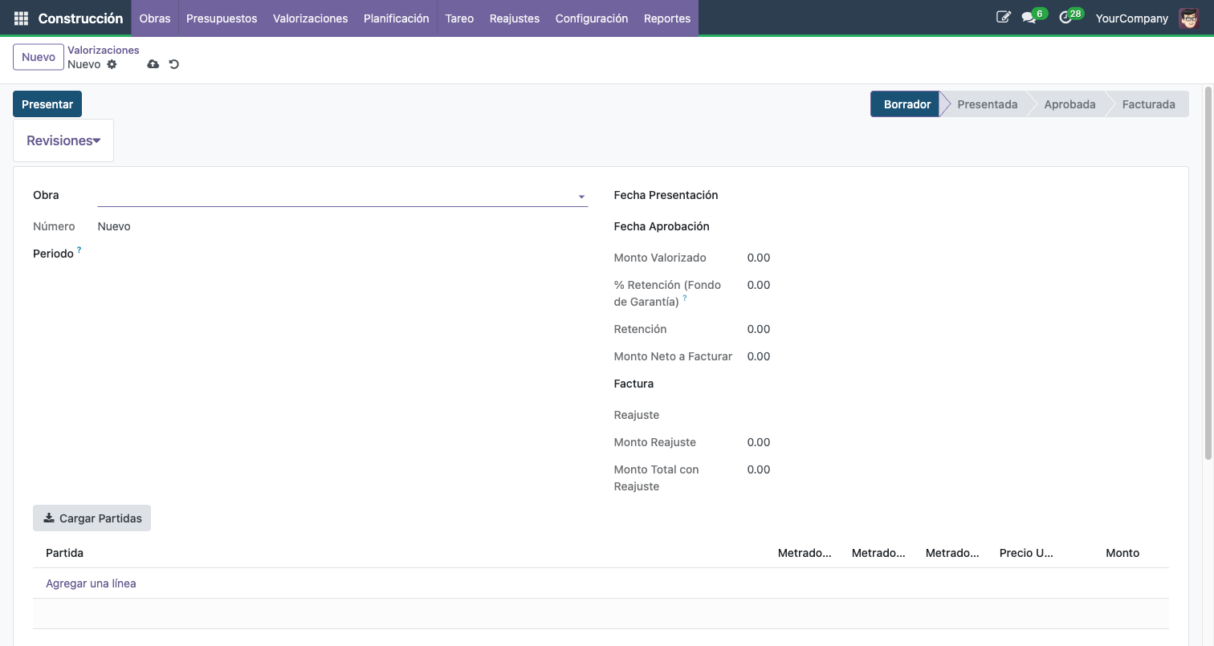Click the Nuevo button to create record
The width and height of the screenshot is (1214, 646).
point(39,57)
